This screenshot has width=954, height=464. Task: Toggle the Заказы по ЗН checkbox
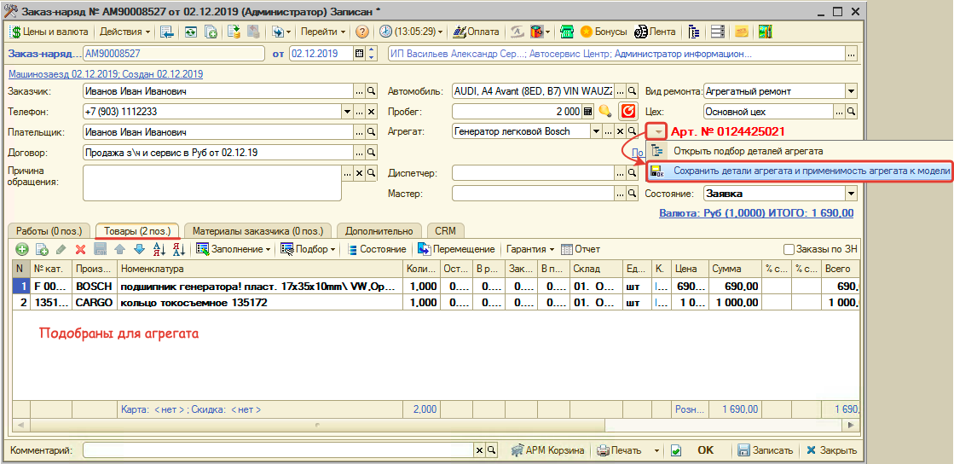pos(789,249)
